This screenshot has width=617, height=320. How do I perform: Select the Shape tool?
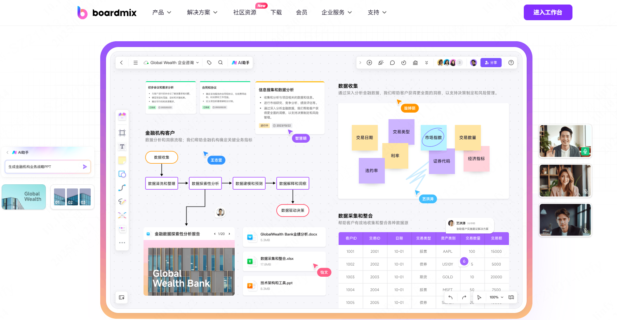click(x=122, y=174)
